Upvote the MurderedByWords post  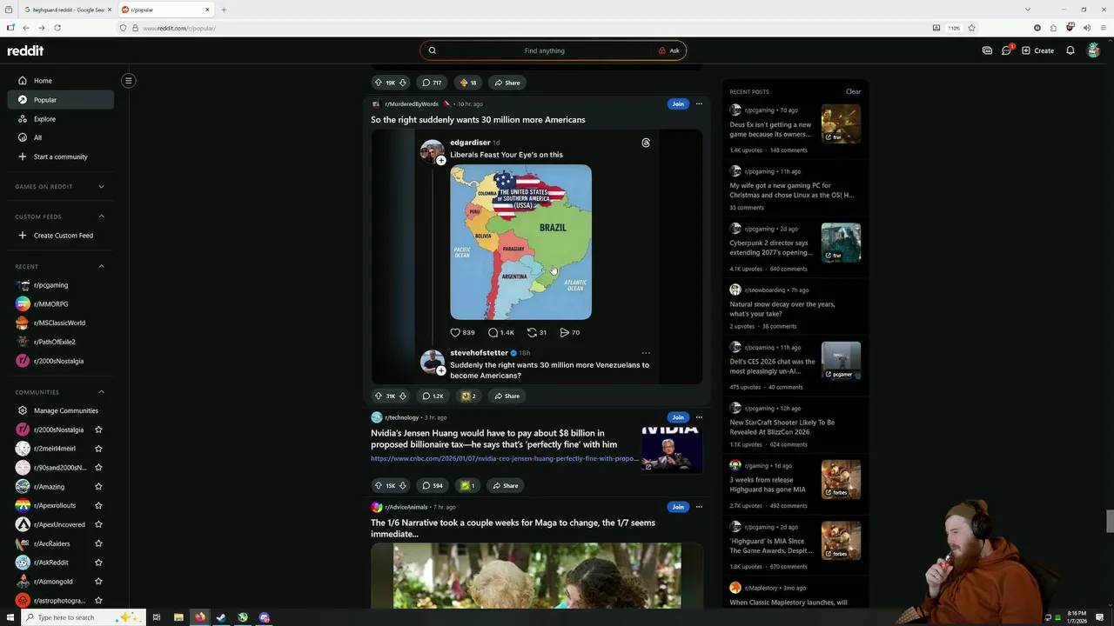click(x=379, y=396)
